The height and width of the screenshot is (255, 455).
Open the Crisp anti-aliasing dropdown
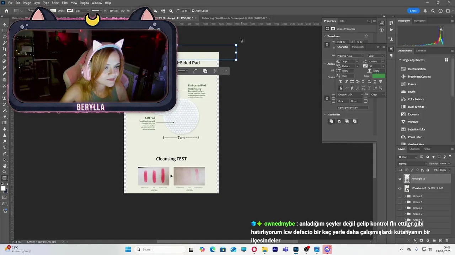point(378,95)
